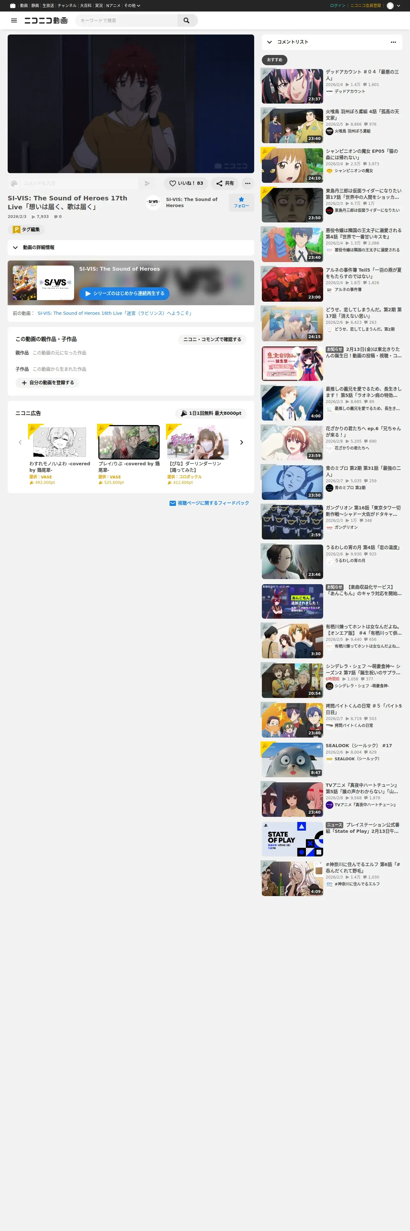Open the アルネの事件簿 Teil5 video title
The height and width of the screenshot is (1231, 410).
[x=364, y=273]
